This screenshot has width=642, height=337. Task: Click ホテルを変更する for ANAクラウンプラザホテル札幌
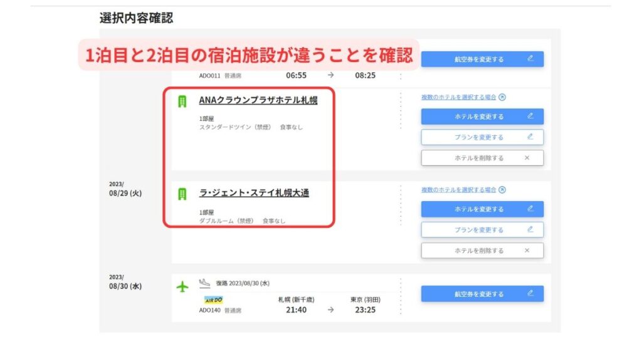coord(482,117)
